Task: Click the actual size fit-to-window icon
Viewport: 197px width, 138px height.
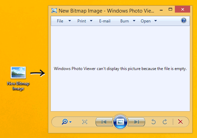Action: 85,122
